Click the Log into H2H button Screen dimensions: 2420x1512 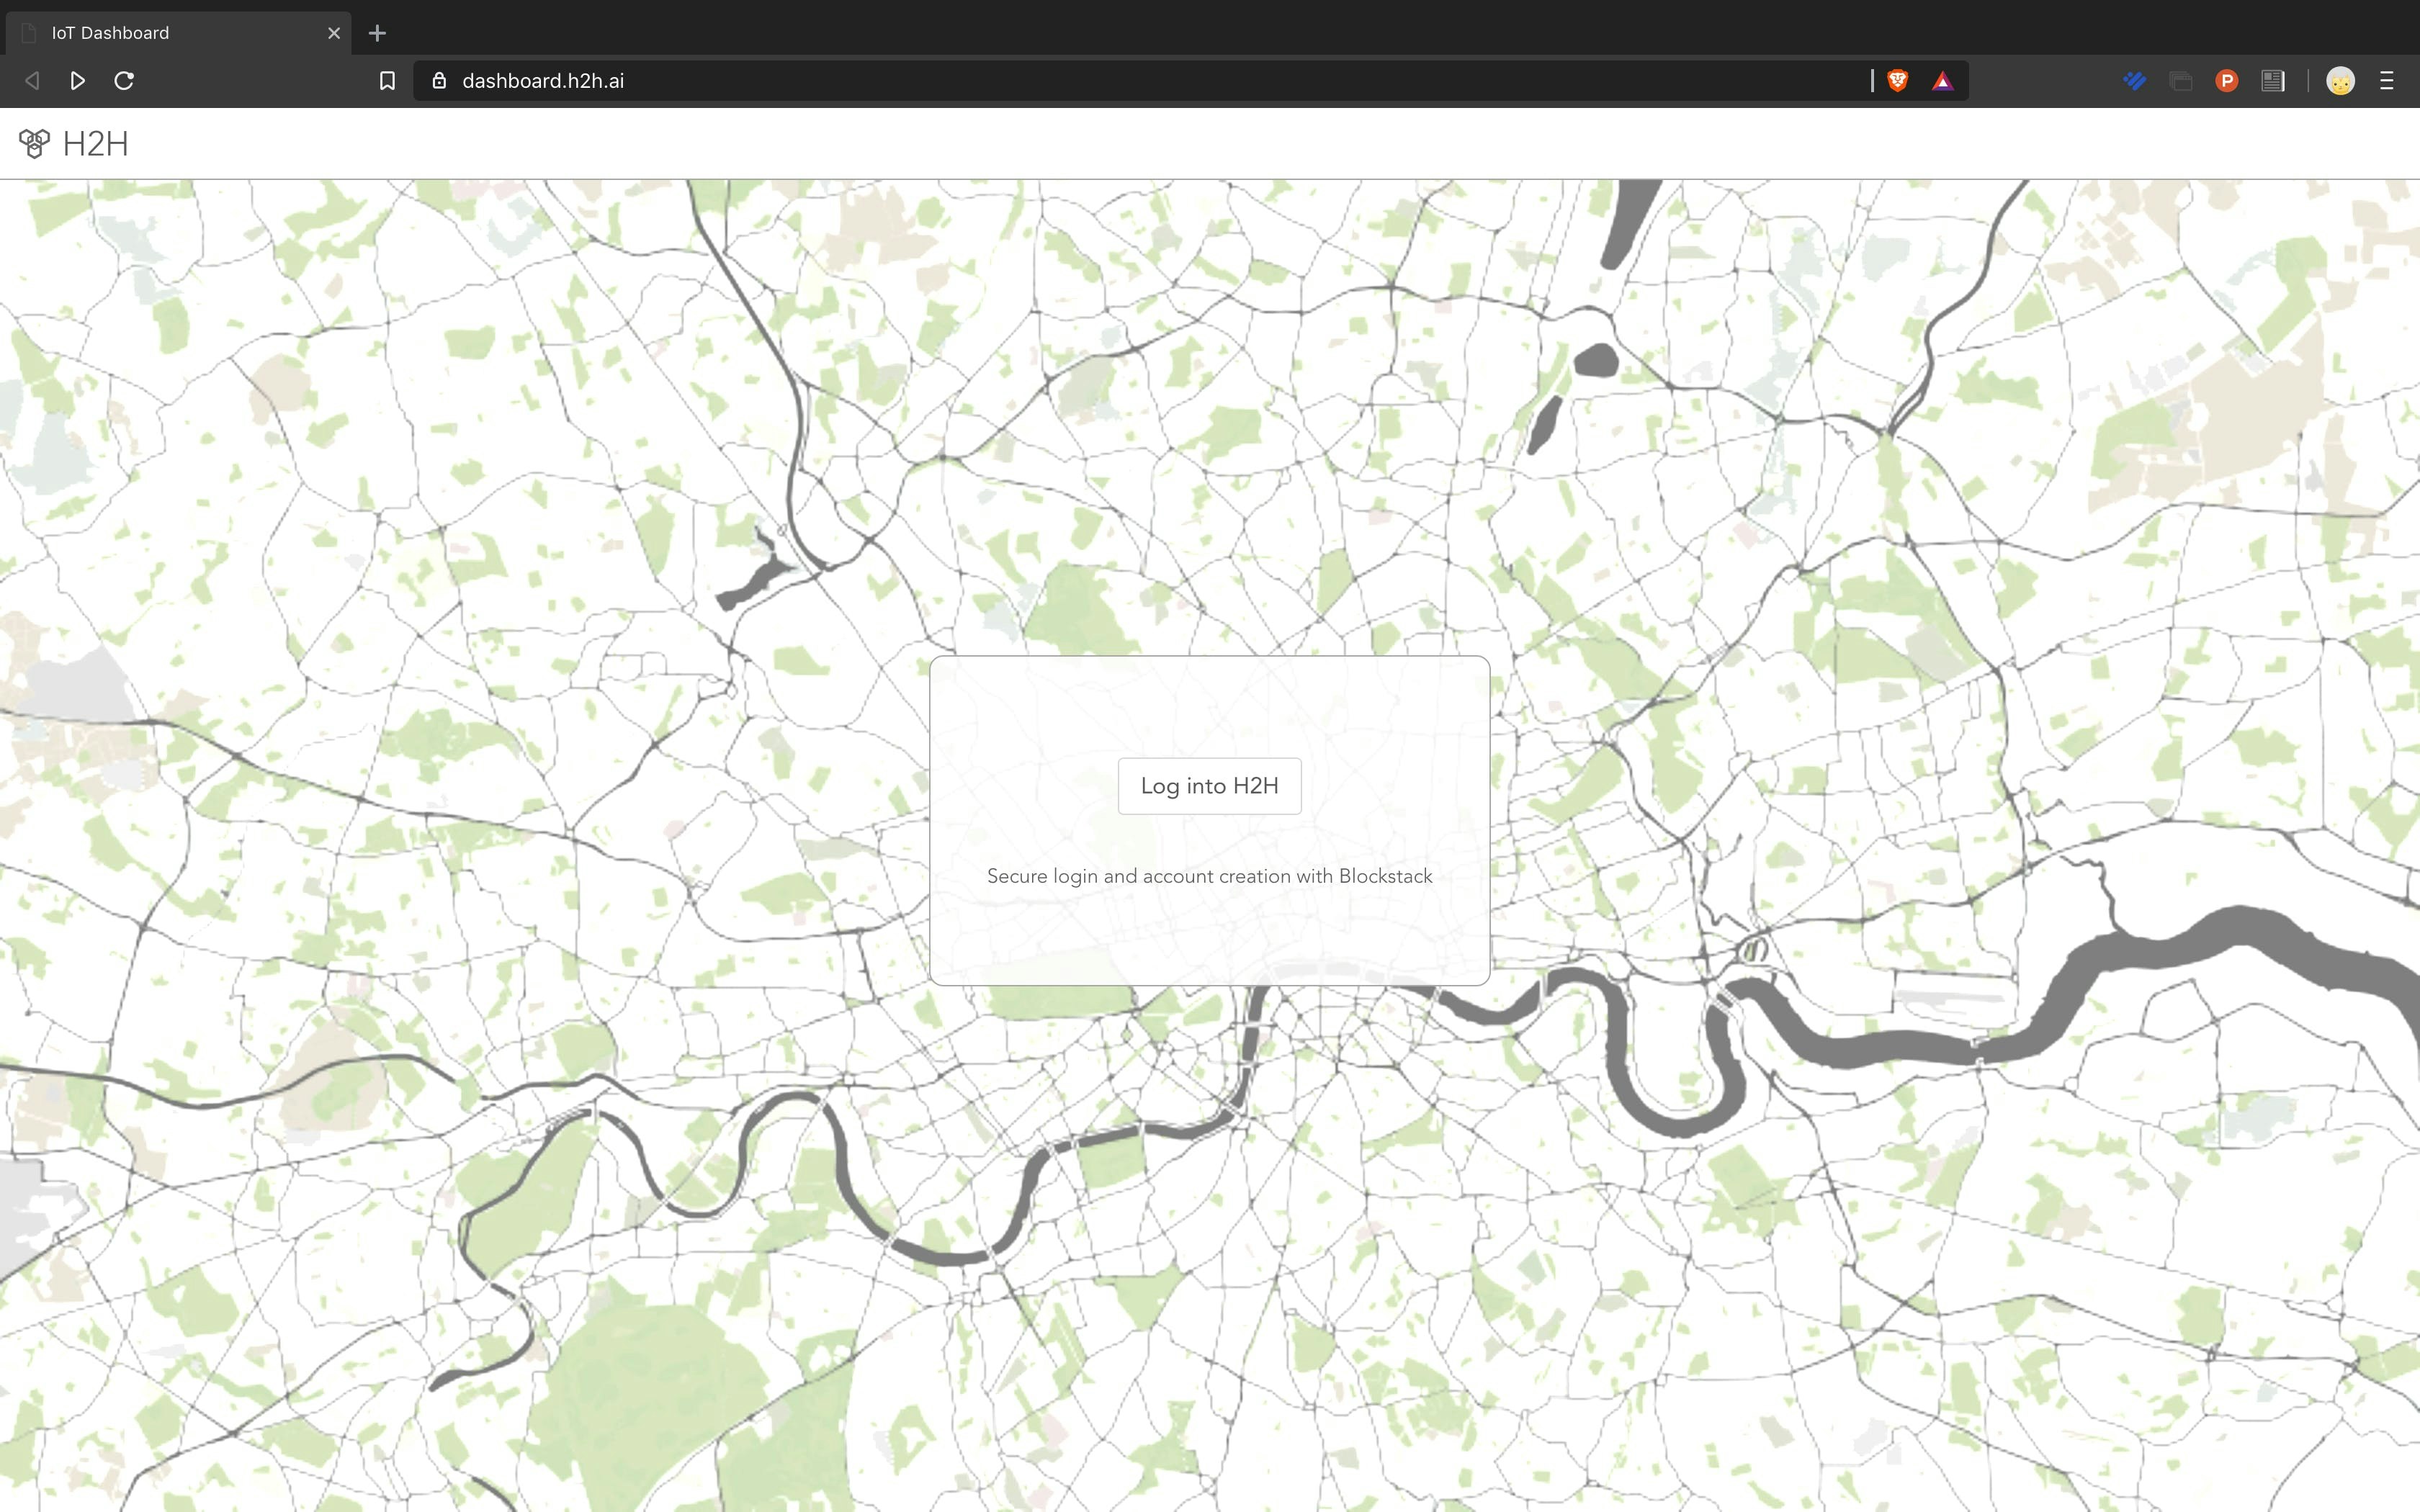click(x=1209, y=786)
